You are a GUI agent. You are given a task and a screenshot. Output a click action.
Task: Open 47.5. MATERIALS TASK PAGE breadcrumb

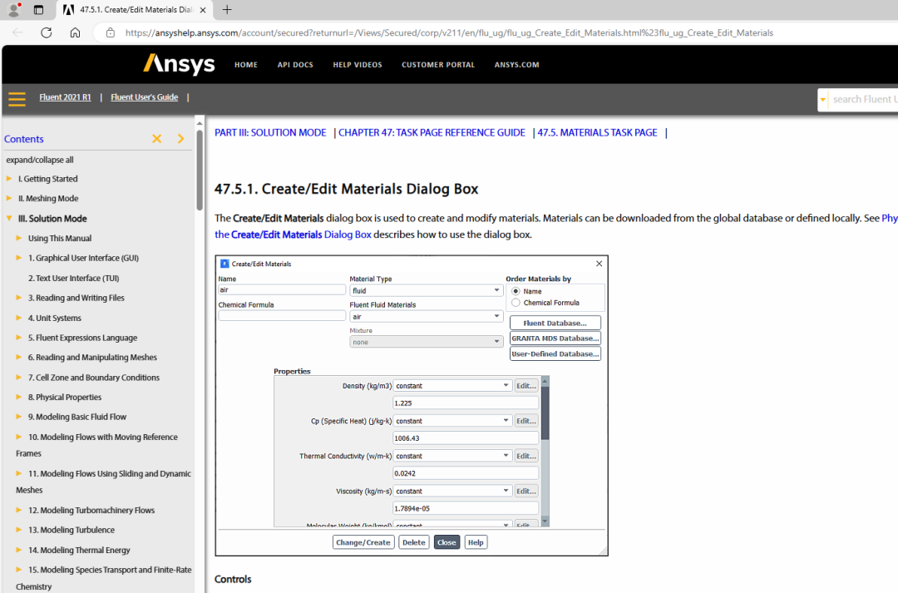point(597,132)
